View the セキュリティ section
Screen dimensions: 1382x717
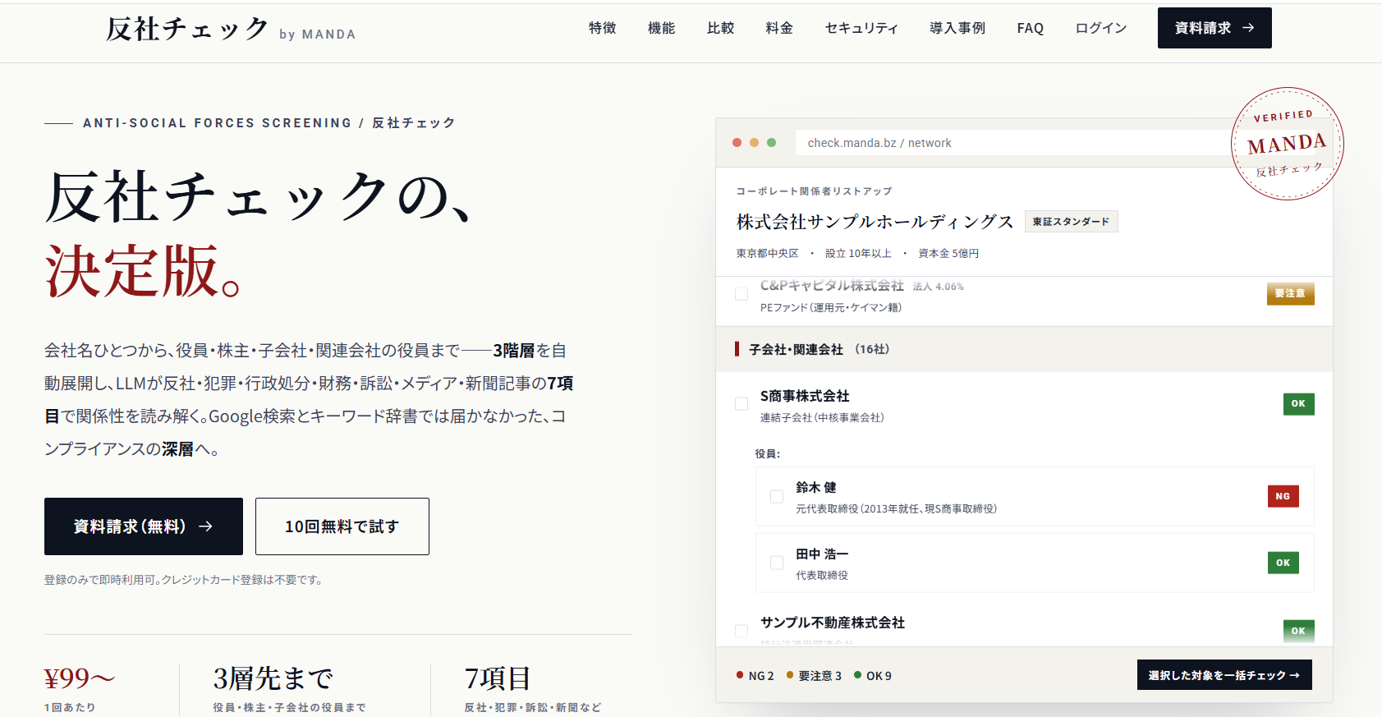tap(861, 28)
